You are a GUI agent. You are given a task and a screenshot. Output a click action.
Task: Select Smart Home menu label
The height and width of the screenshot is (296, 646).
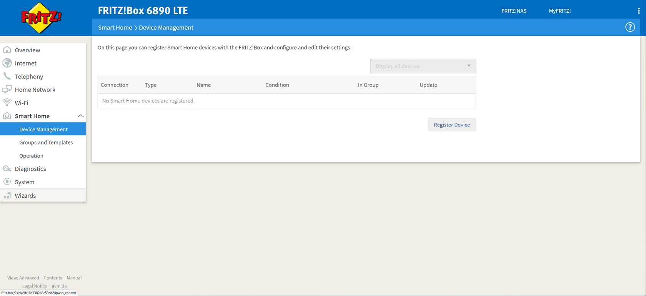click(32, 116)
